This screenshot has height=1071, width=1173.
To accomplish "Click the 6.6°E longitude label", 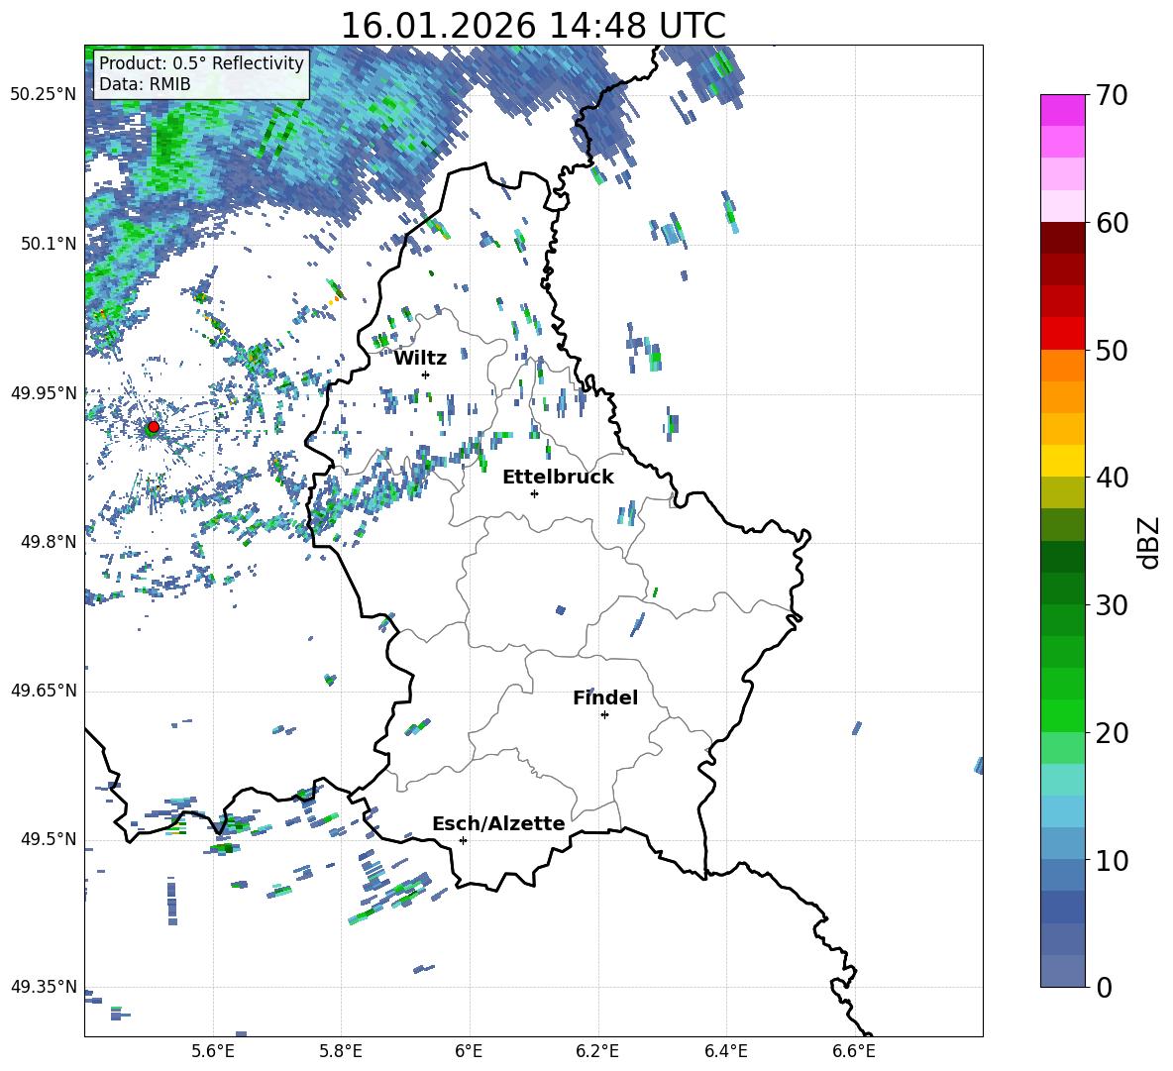I will [x=854, y=1051].
